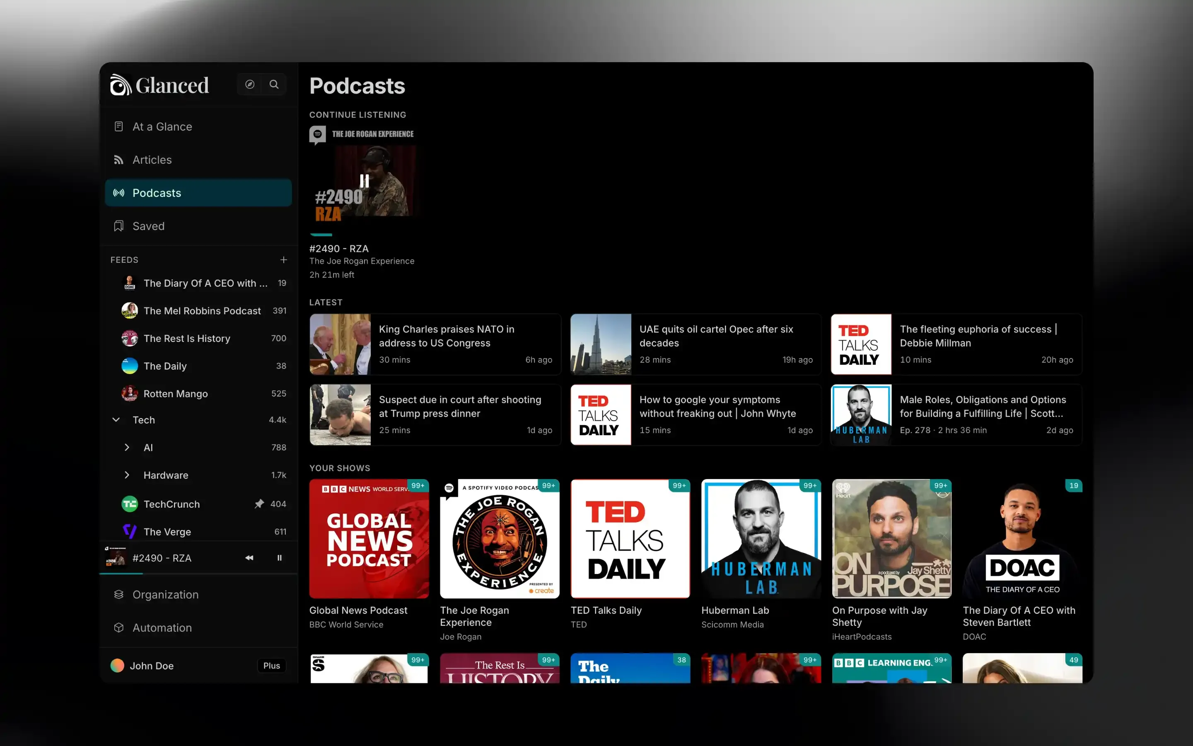This screenshot has width=1193, height=746.
Task: Click John Doe avatar circle
Action: pos(117,666)
